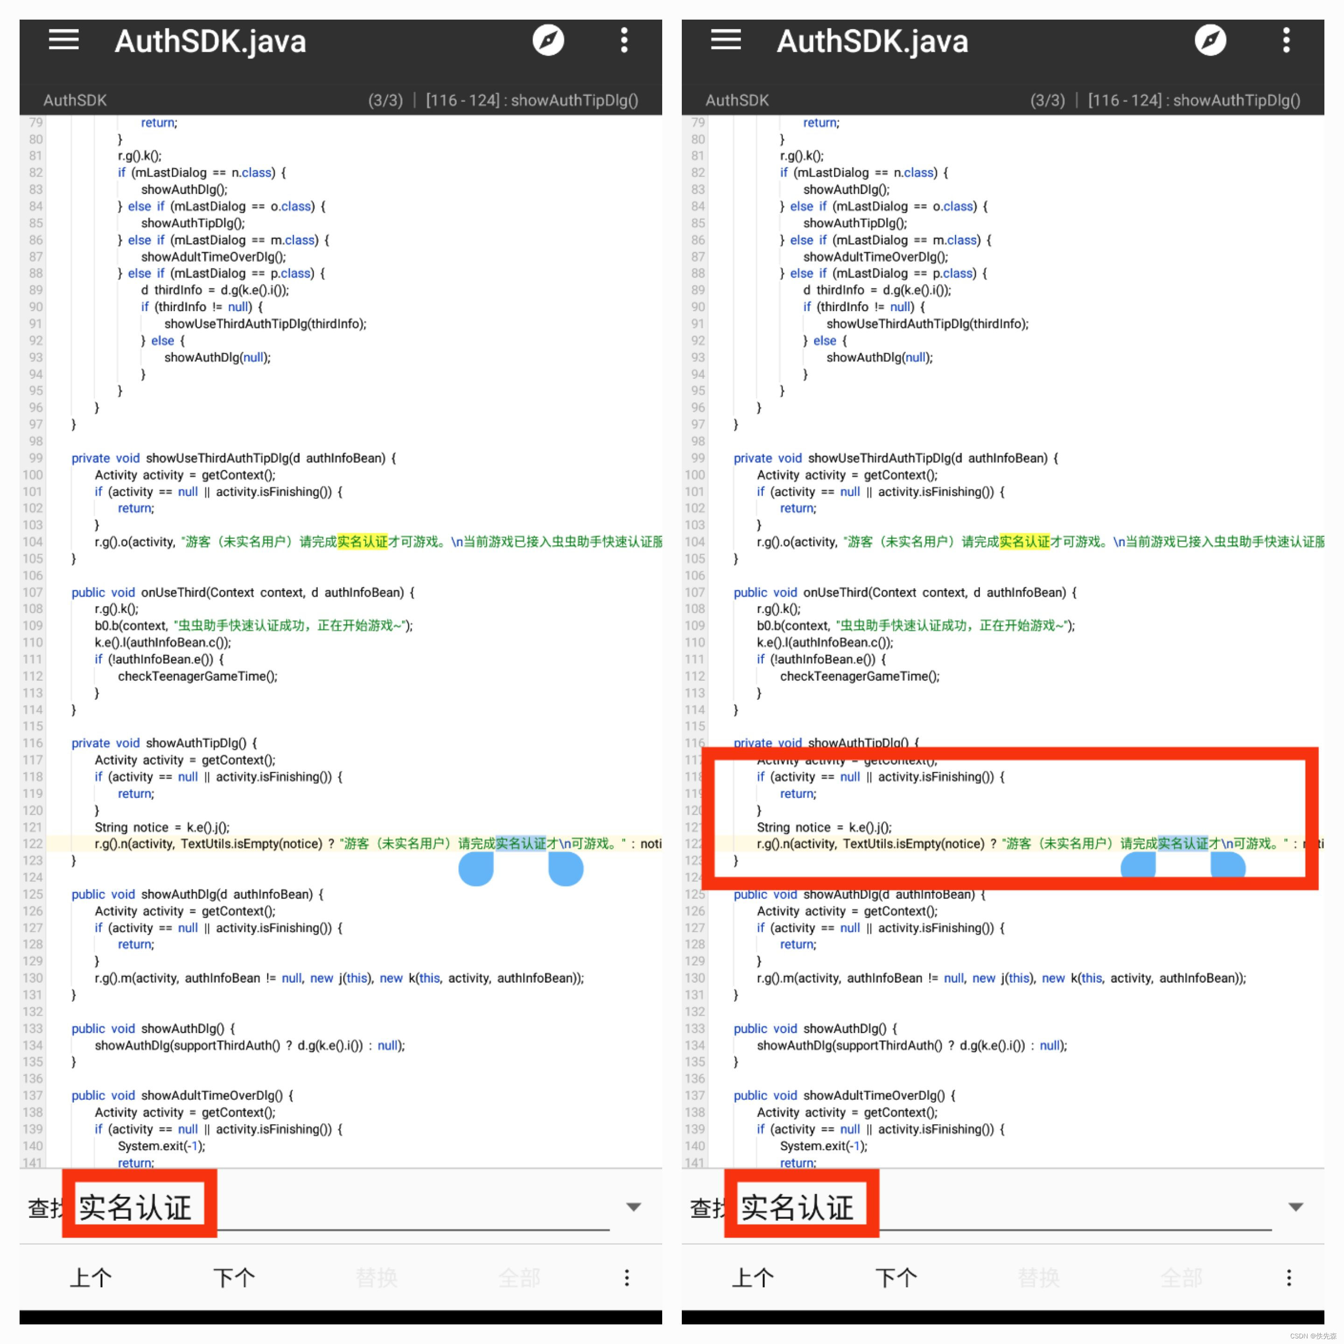Tap the 替换 replace button in left panel

[376, 1277]
